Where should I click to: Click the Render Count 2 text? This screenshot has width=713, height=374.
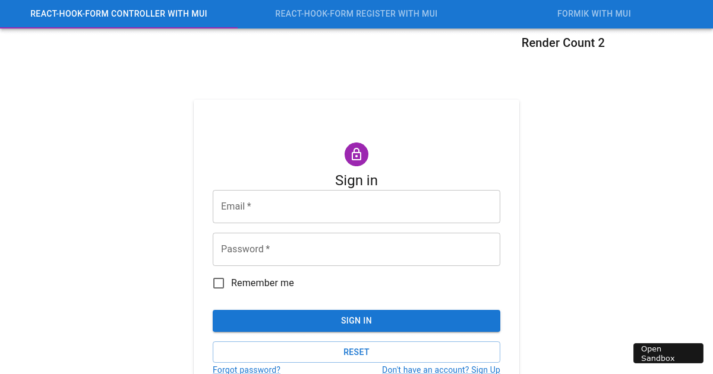pyautogui.click(x=563, y=43)
